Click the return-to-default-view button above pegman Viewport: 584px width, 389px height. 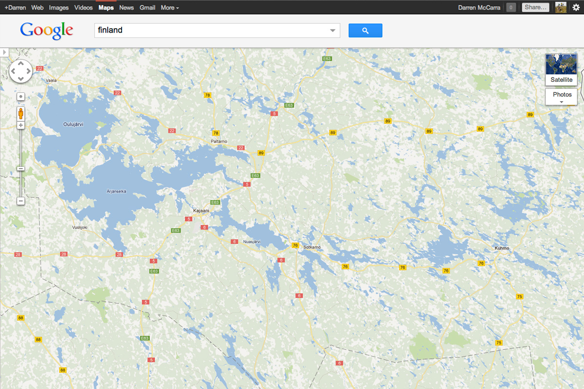[x=20, y=96]
